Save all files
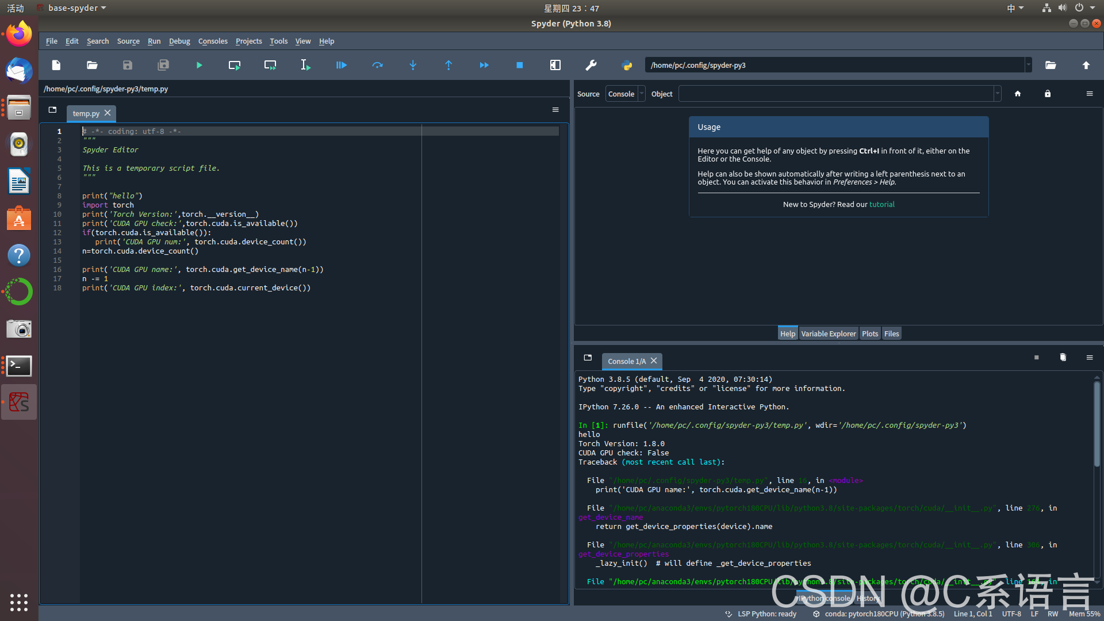The width and height of the screenshot is (1104, 621). pyautogui.click(x=163, y=66)
